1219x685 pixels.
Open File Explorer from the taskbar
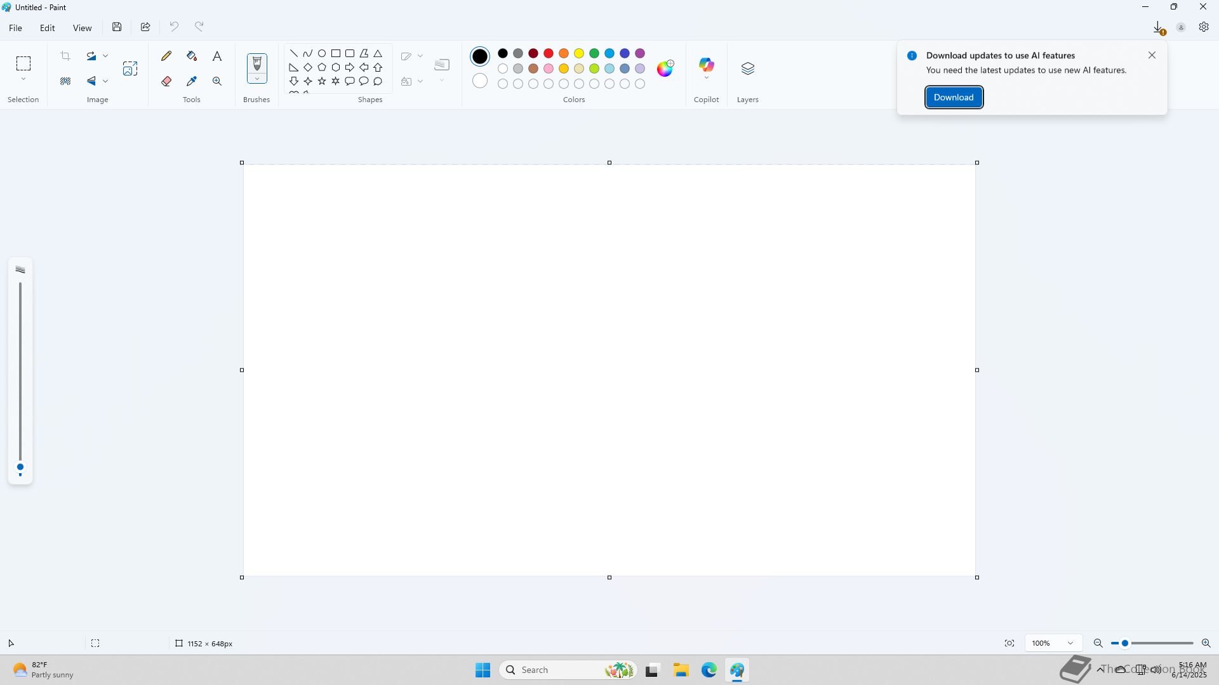click(x=681, y=670)
